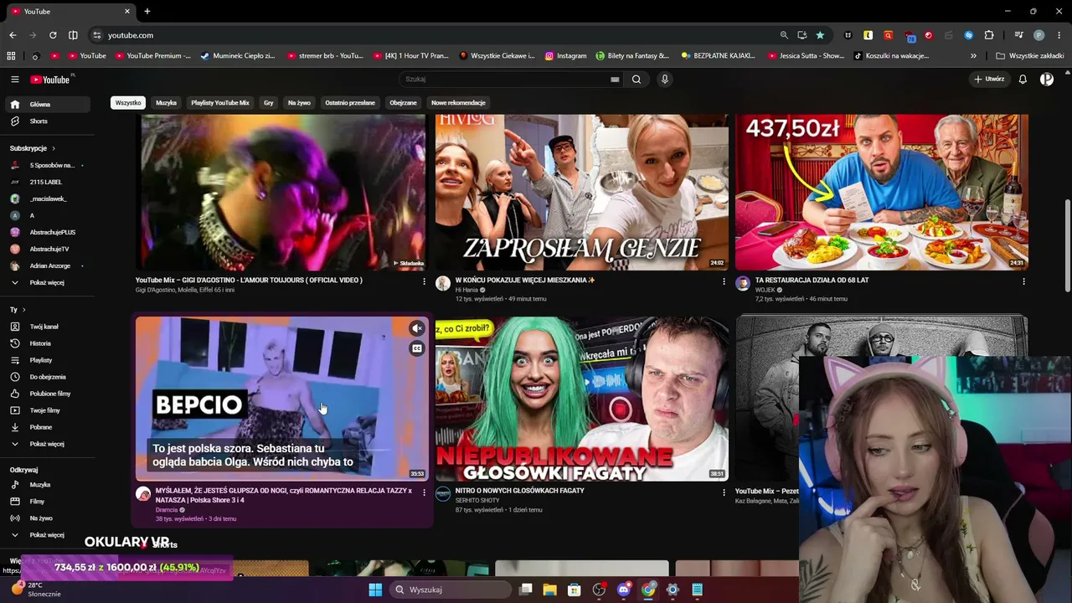Viewport: 1072px width, 603px height.
Task: Select the Na żywo filter chip
Action: coord(299,103)
